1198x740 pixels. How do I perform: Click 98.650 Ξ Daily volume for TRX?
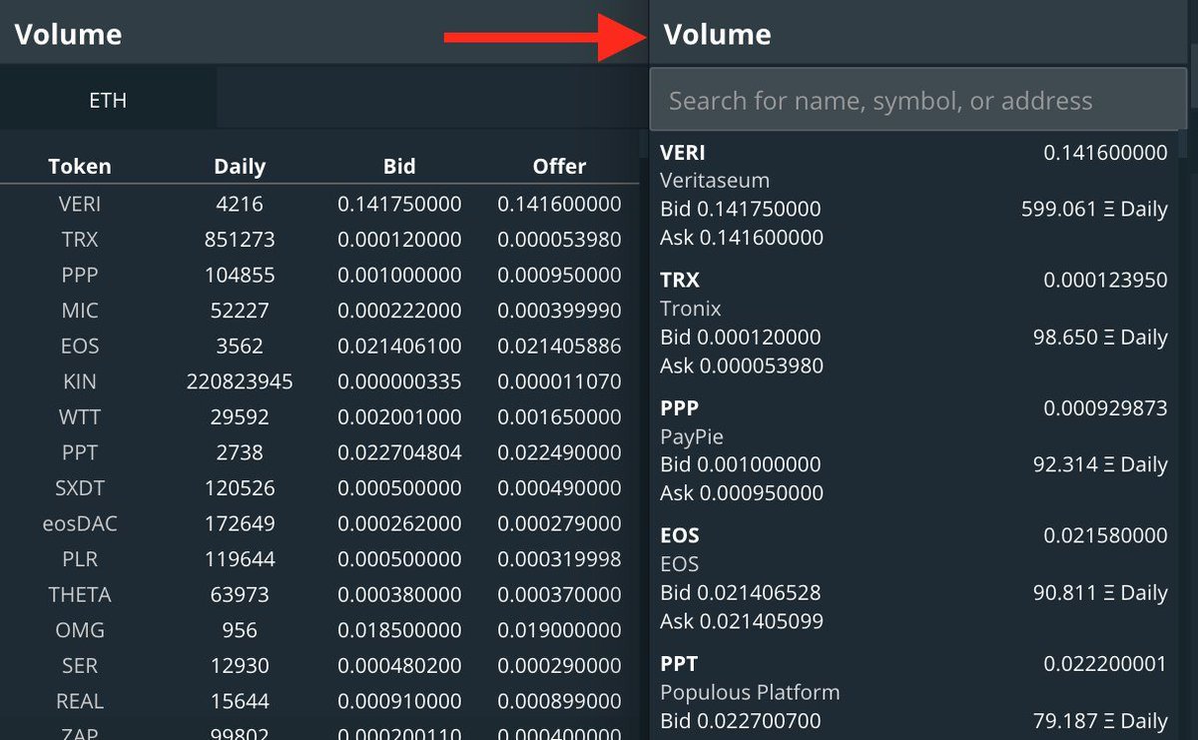[x=1100, y=338]
